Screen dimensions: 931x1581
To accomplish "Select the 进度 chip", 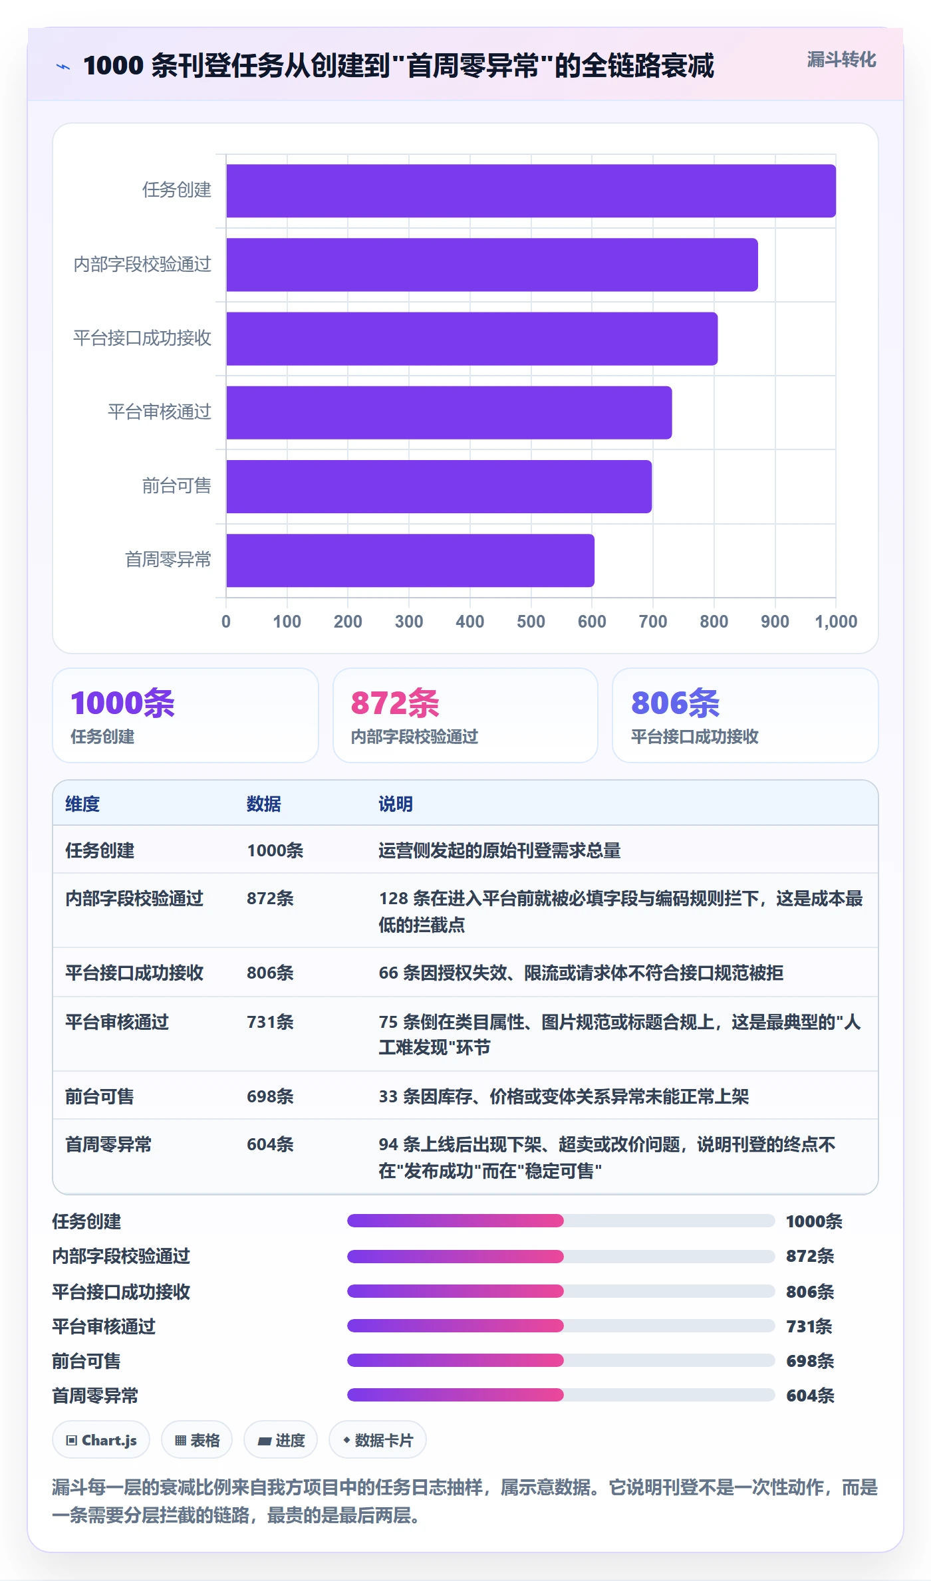I will click(281, 1440).
